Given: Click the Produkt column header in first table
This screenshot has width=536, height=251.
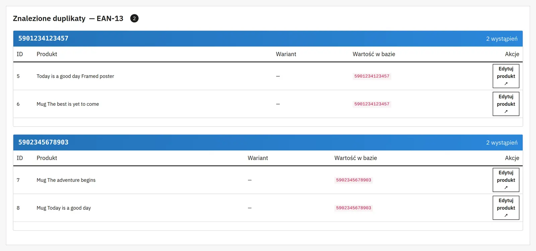Looking at the screenshot, I should point(47,54).
